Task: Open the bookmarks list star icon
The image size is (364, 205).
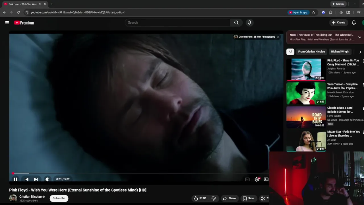Action: [x=341, y=13]
